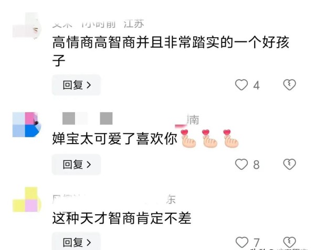Tap the 这种天才智商肯定不差 comment text
This screenshot has height=250, width=315.
coord(122,218)
